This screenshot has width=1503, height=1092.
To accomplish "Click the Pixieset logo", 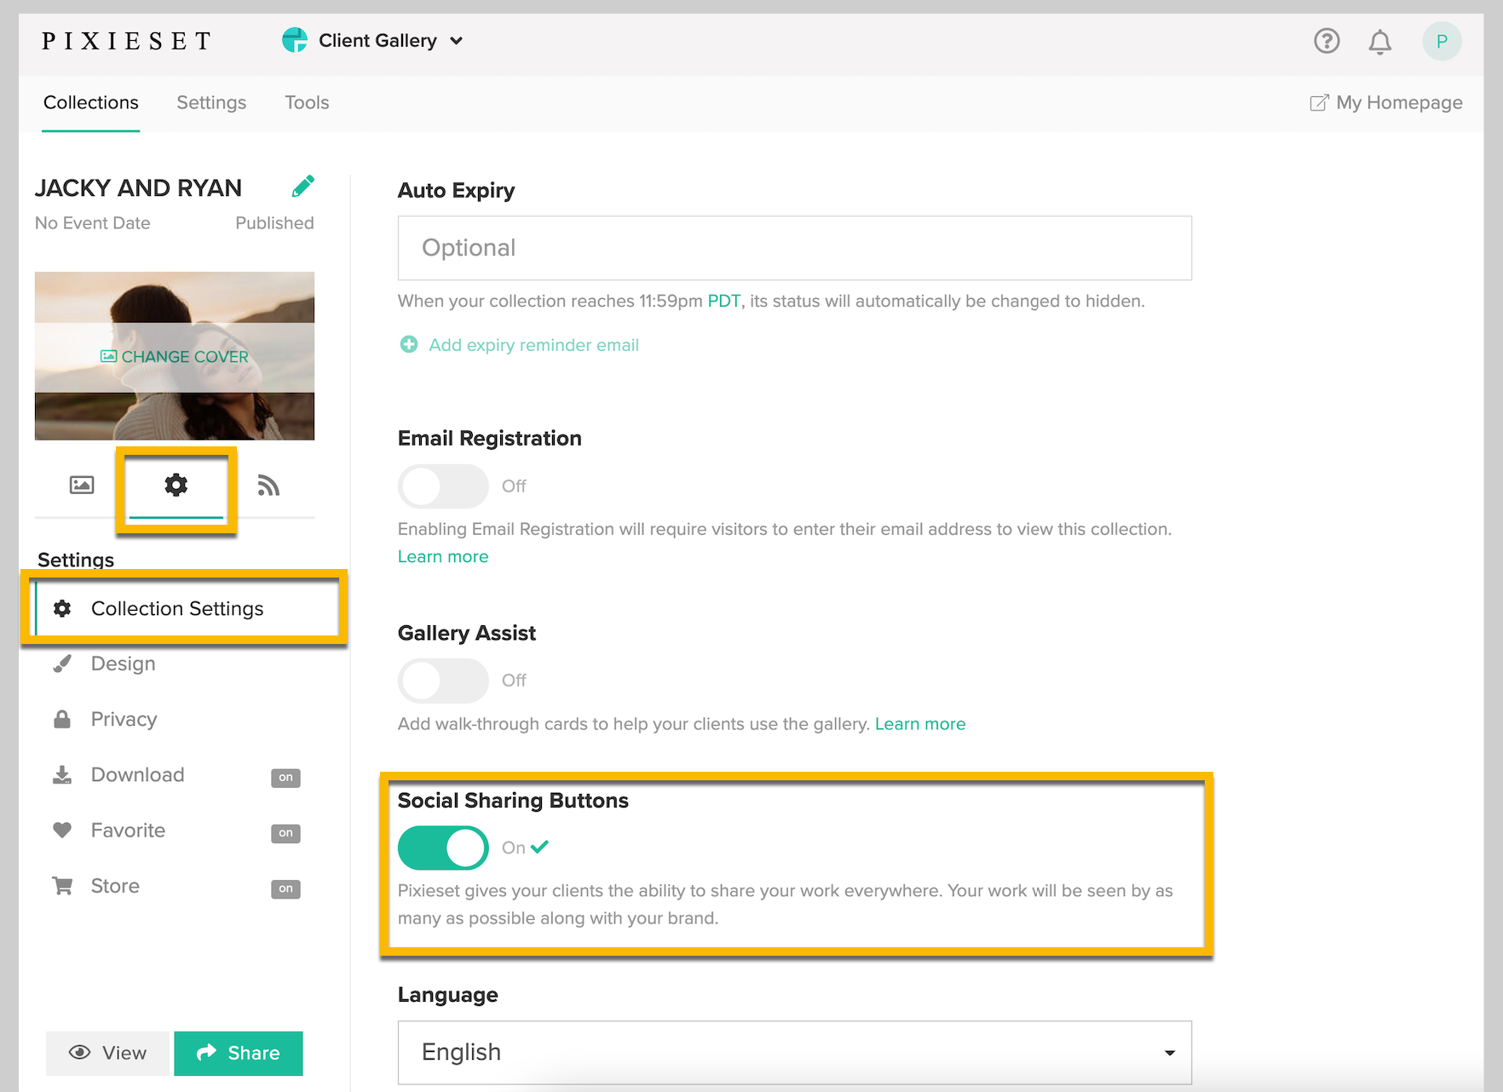I will [x=126, y=41].
